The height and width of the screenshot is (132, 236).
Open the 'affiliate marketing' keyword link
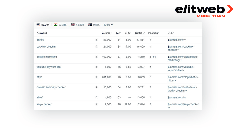coord(47,57)
